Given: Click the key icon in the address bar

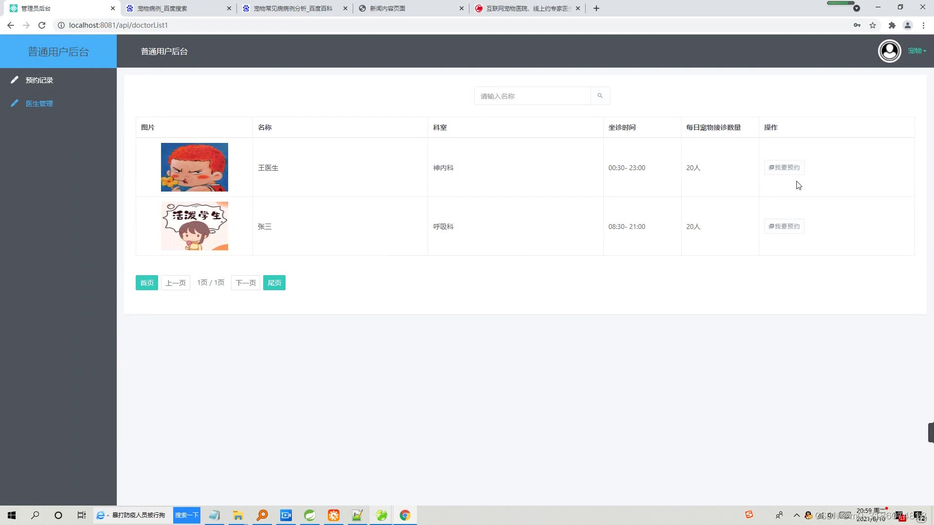Looking at the screenshot, I should (x=857, y=25).
